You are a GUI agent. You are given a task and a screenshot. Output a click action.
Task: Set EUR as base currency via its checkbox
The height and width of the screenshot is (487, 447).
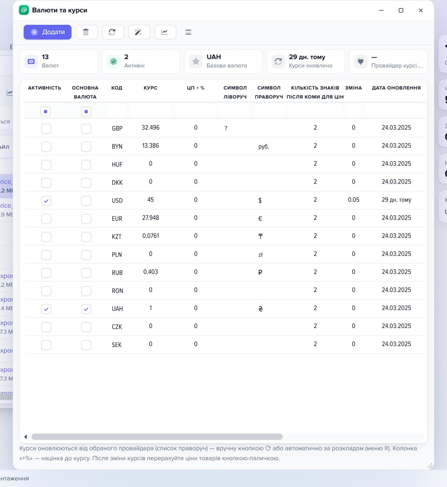[x=86, y=219]
